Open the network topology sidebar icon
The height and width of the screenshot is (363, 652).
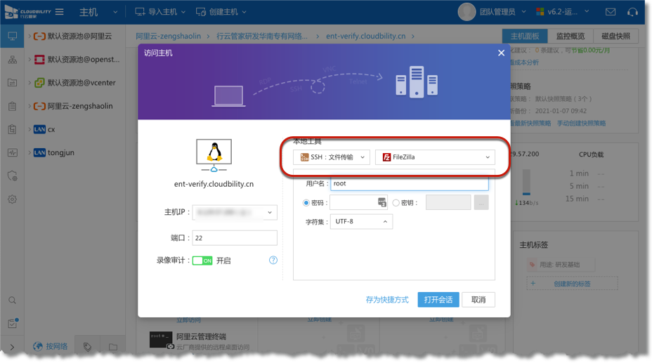[x=13, y=60]
